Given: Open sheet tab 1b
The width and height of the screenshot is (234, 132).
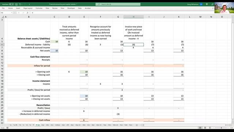Looking at the screenshot, I should click(x=20, y=125).
